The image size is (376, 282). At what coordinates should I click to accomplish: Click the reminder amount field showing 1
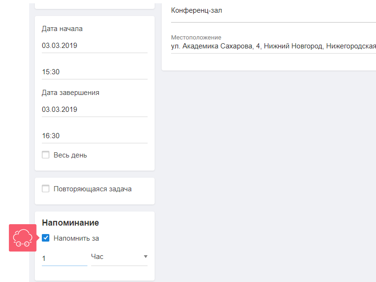(64, 258)
